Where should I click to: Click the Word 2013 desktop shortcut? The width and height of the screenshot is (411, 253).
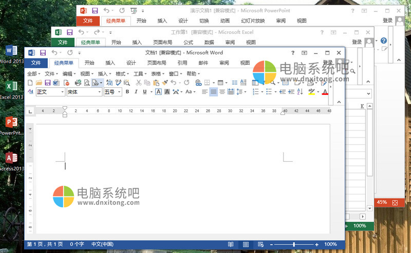11,54
